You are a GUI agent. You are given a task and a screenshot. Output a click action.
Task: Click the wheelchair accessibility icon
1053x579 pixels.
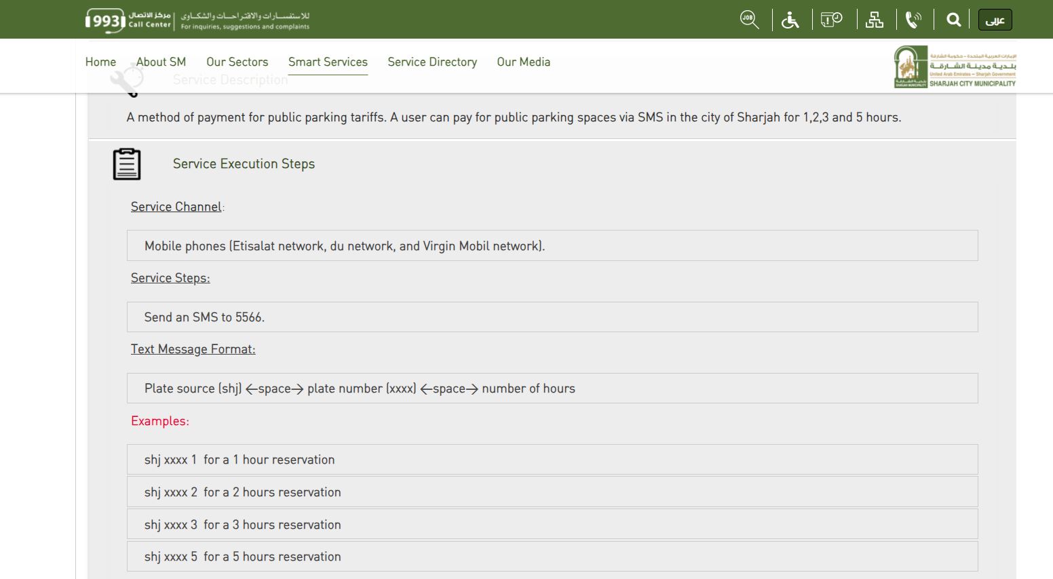tap(790, 20)
